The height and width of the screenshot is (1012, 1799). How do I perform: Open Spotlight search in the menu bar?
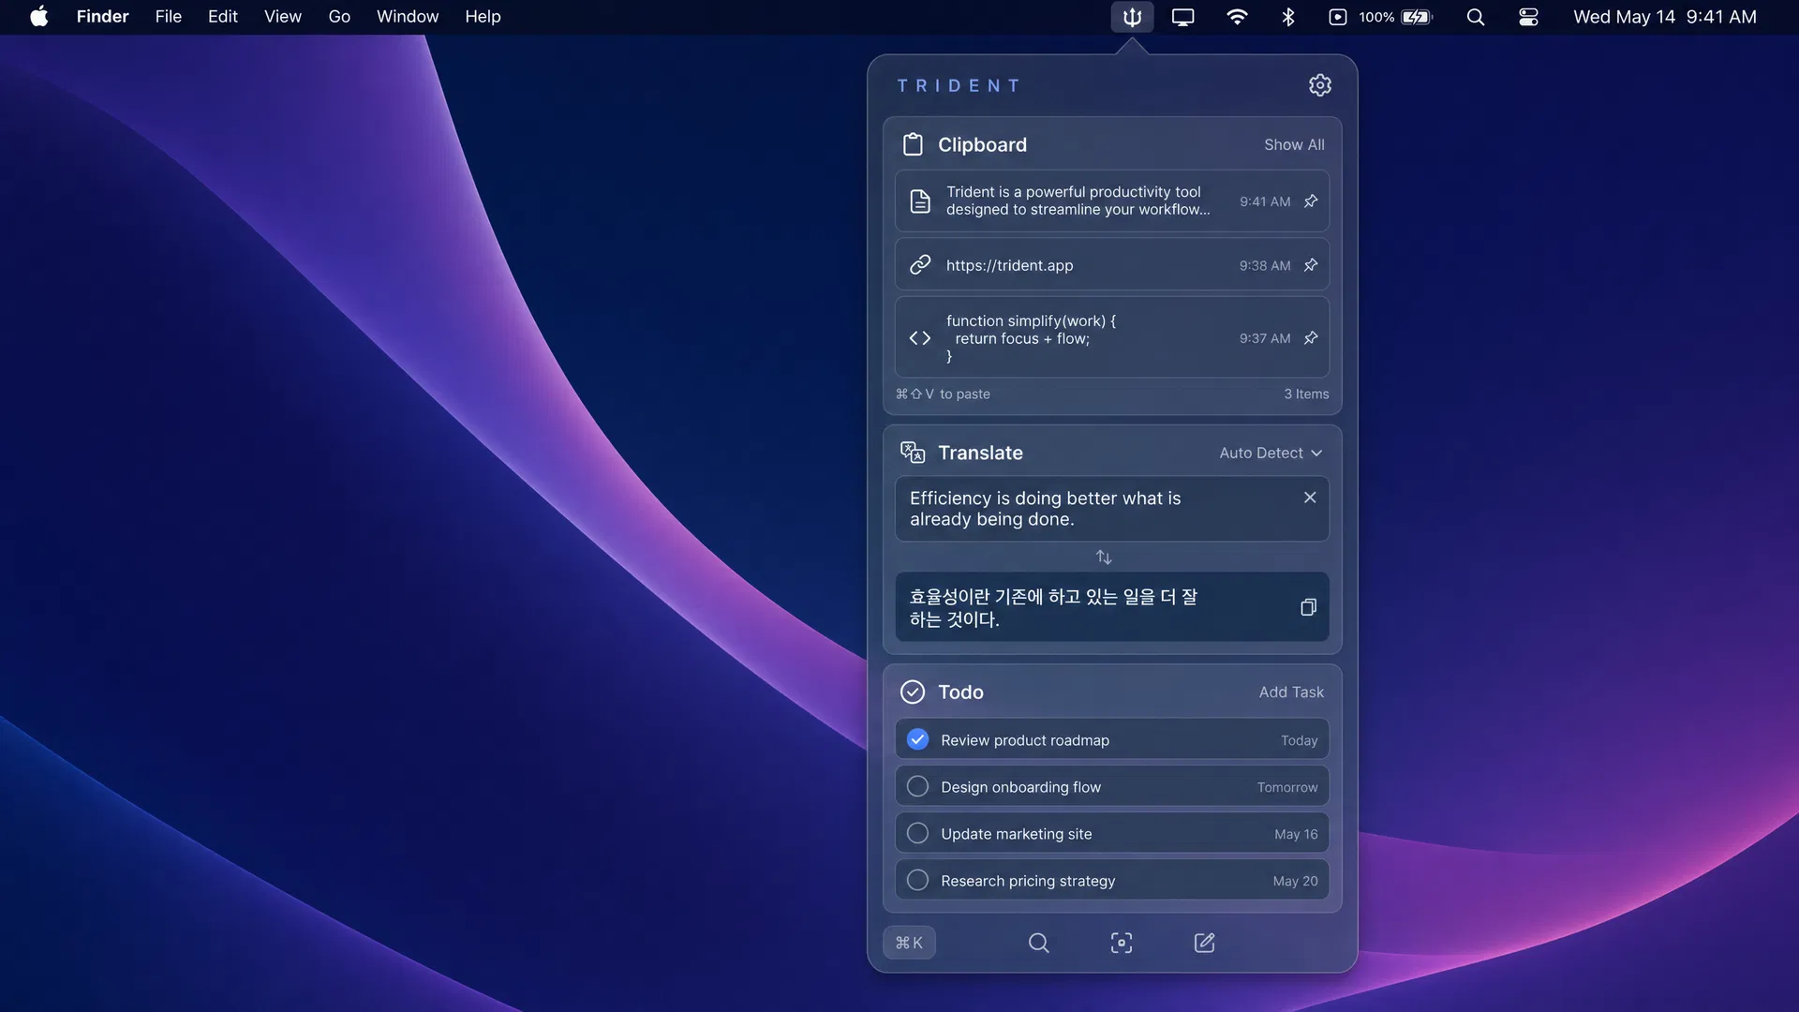pyautogui.click(x=1476, y=17)
